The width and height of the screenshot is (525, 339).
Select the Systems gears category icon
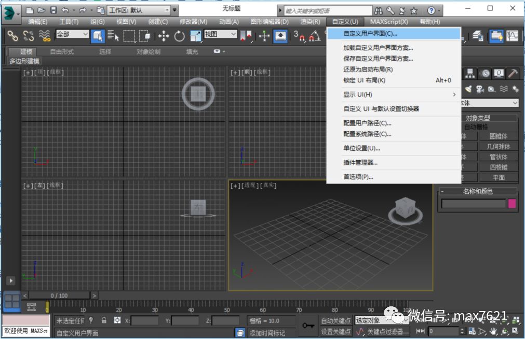pos(515,89)
